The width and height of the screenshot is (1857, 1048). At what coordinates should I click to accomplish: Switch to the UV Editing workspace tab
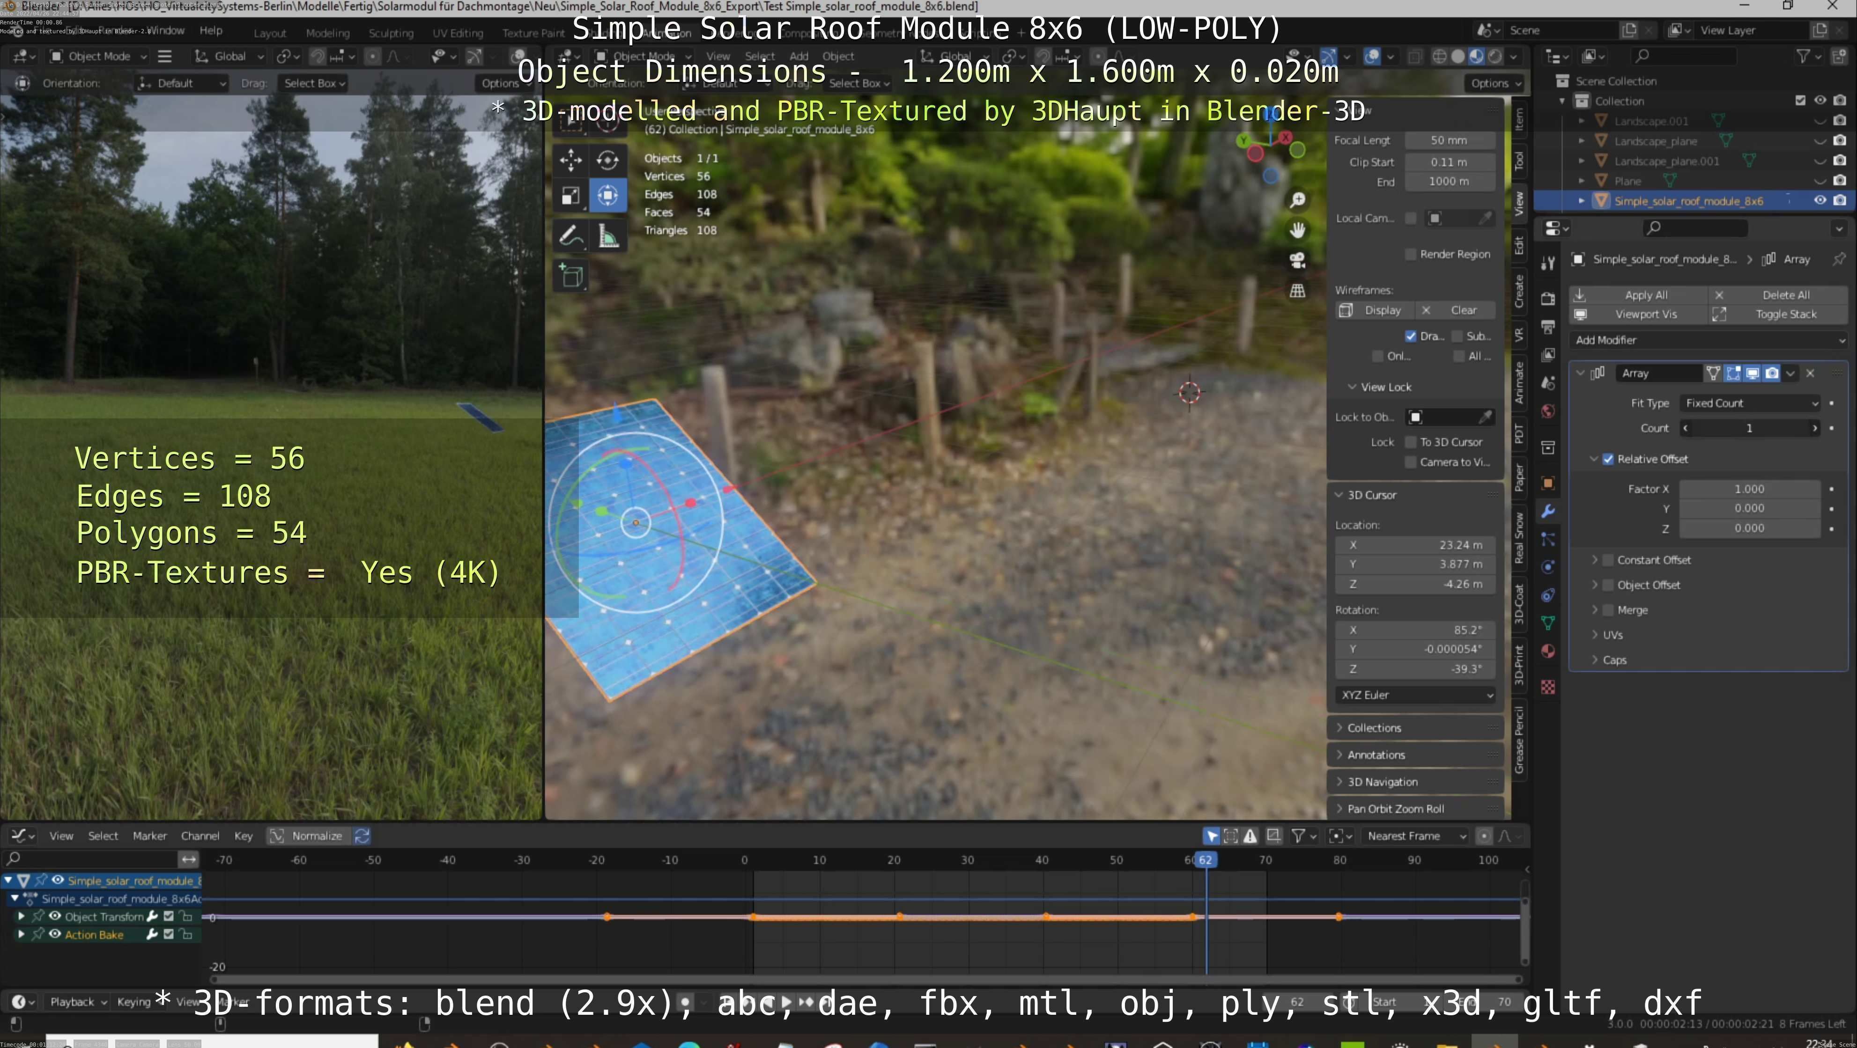point(457,33)
